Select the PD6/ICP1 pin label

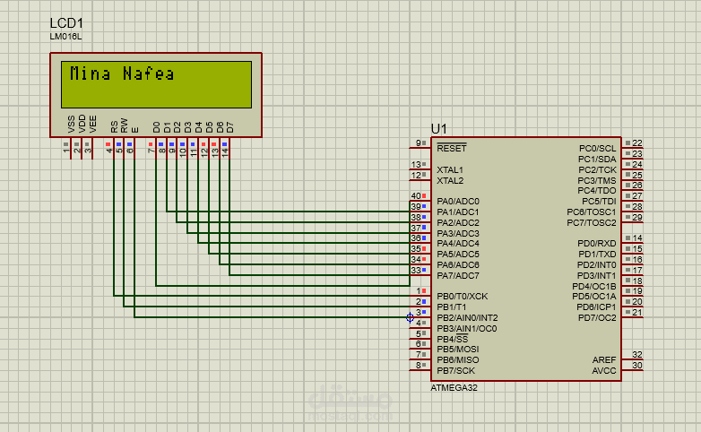(x=596, y=307)
